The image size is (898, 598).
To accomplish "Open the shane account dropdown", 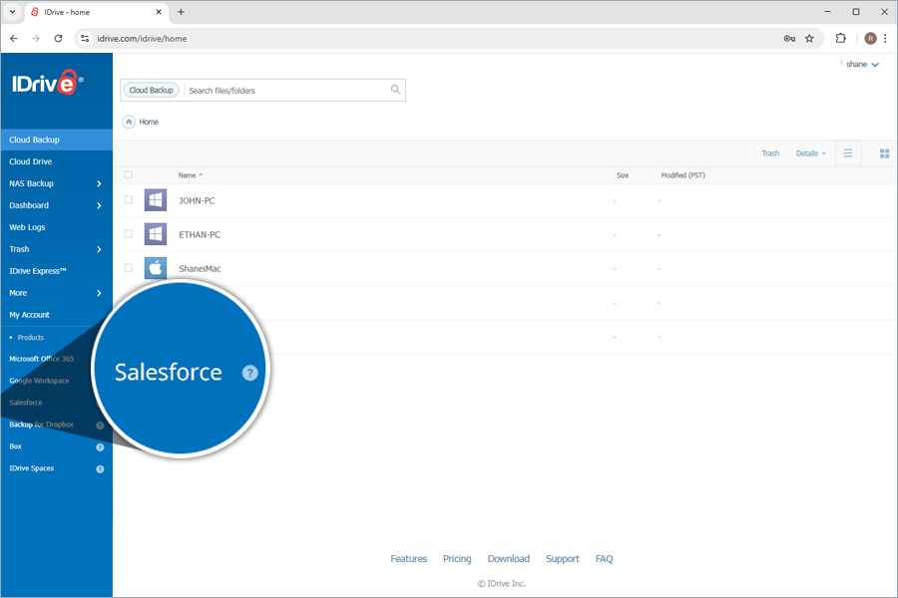I will (862, 65).
